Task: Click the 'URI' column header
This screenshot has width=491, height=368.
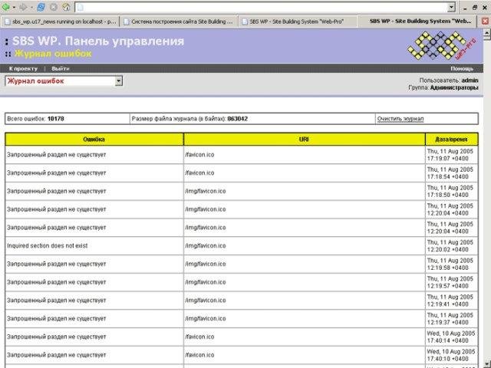Action: click(304, 140)
